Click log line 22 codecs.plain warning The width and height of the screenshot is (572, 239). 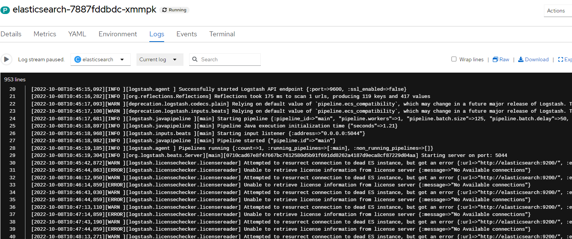[x=301, y=104]
